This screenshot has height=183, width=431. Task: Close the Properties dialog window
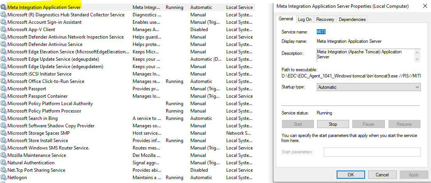424,6
